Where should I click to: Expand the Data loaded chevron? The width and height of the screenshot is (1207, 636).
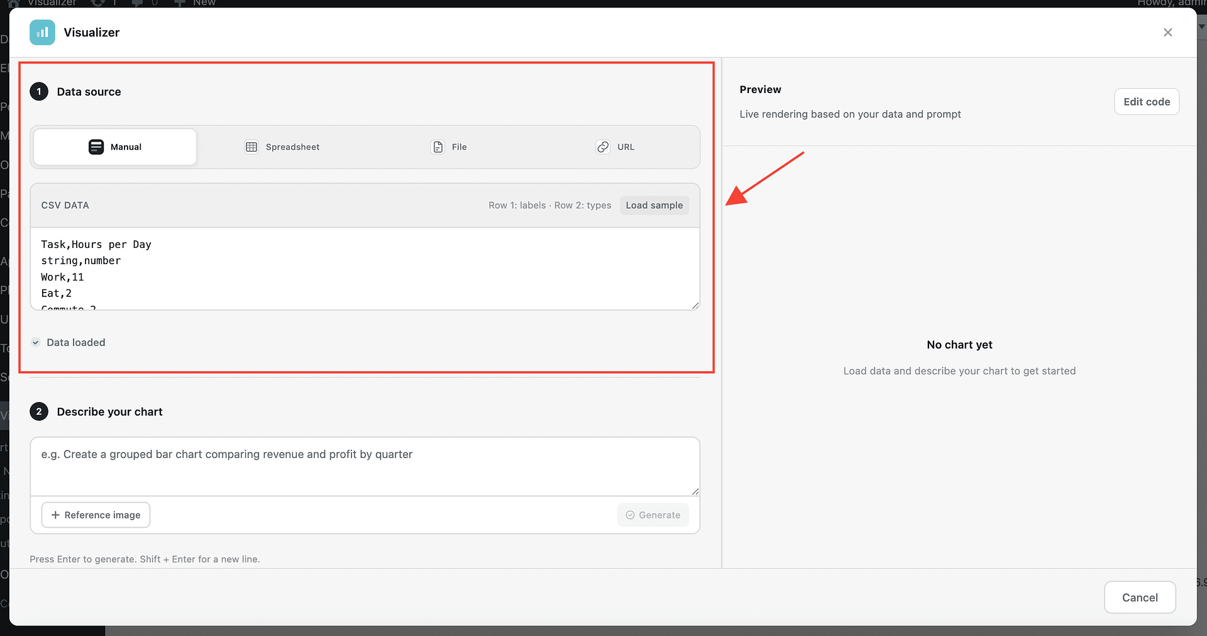point(36,343)
